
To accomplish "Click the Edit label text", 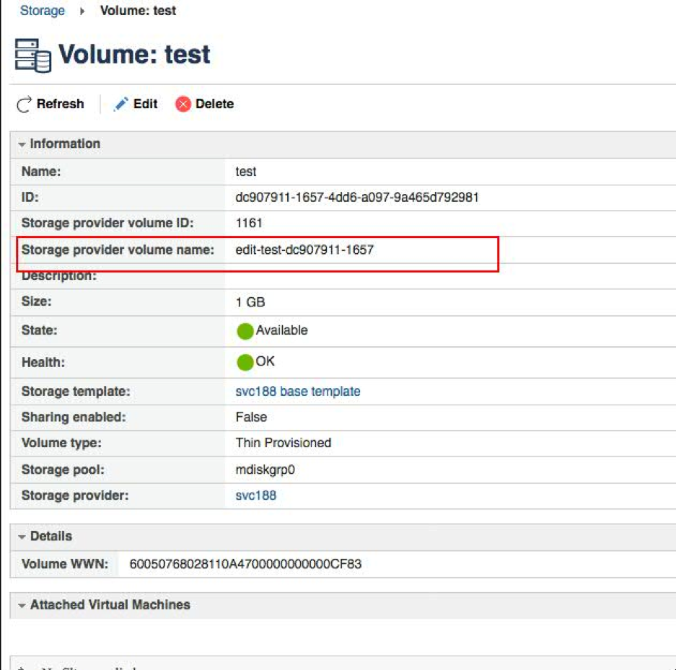I will point(145,104).
